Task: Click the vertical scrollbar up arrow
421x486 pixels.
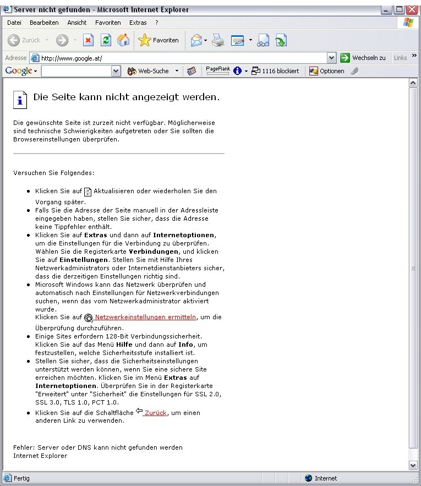Action: click(x=413, y=83)
